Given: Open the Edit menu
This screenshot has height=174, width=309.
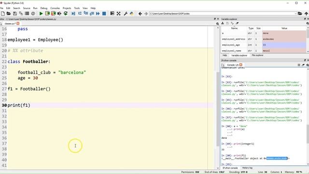Looking at the screenshot, I should coord(8,8).
